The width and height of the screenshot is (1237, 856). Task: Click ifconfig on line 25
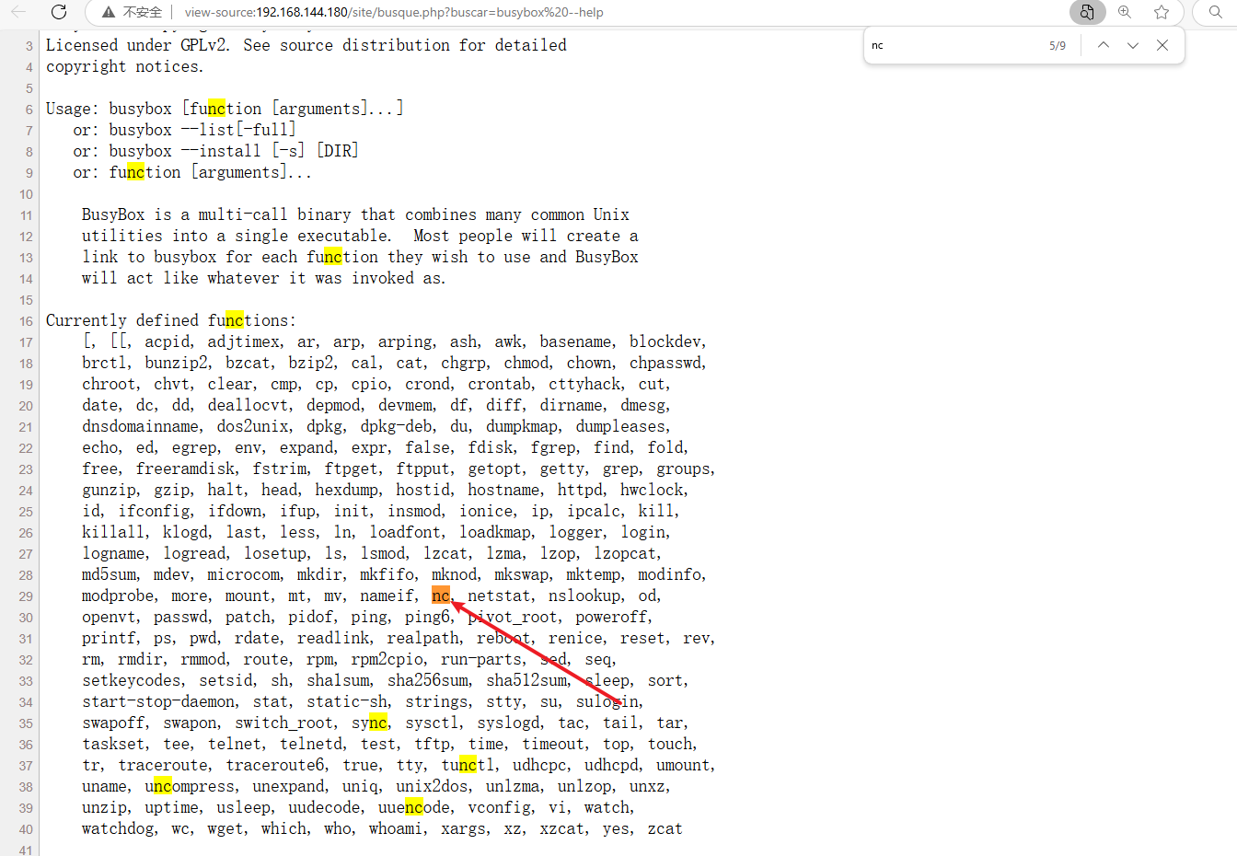point(154,511)
